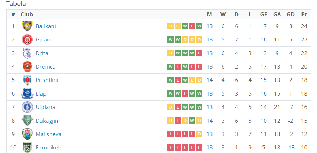317x153 pixels.
Task: Click the Drita club logo
Action: point(27,53)
